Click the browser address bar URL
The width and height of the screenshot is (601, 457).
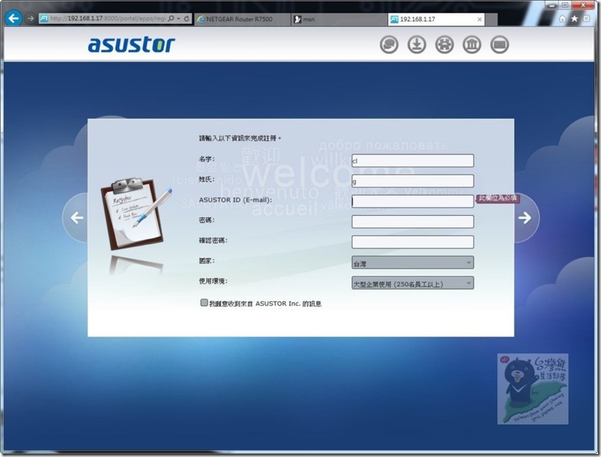point(108,19)
